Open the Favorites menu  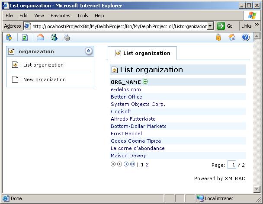(x=60, y=16)
